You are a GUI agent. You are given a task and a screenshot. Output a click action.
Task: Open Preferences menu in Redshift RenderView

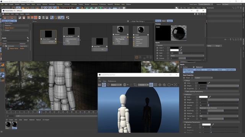pyautogui.click(x=112, y=81)
